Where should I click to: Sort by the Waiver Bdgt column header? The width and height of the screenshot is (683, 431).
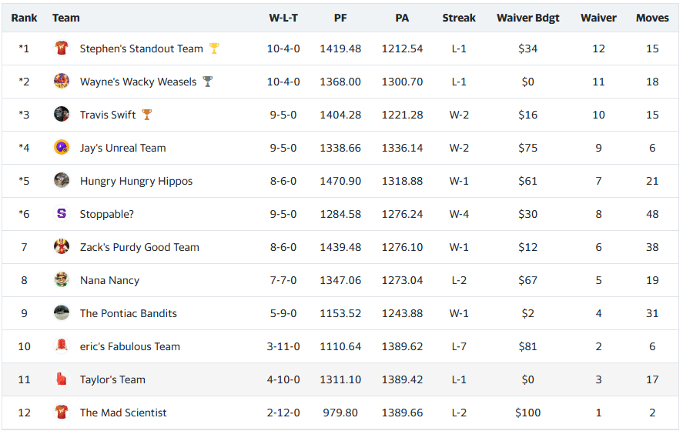[528, 18]
